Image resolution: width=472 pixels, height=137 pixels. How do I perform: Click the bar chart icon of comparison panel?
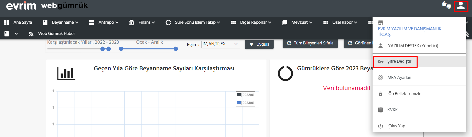click(66, 73)
